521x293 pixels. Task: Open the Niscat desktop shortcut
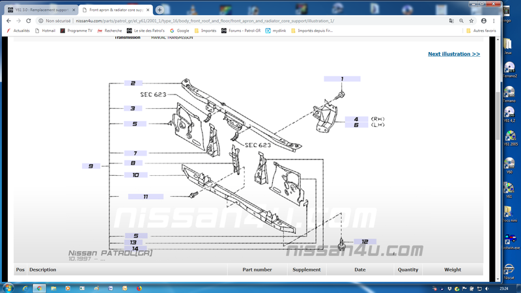(x=509, y=272)
